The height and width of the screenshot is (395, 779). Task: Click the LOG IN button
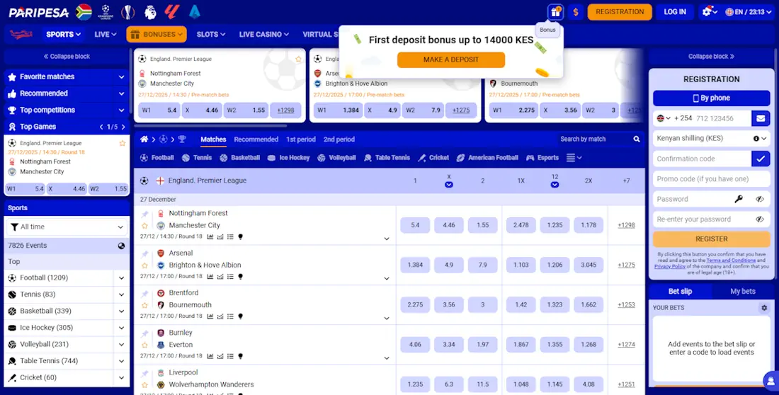pyautogui.click(x=675, y=12)
